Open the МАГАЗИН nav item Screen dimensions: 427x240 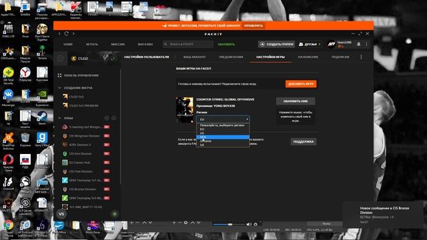point(145,45)
